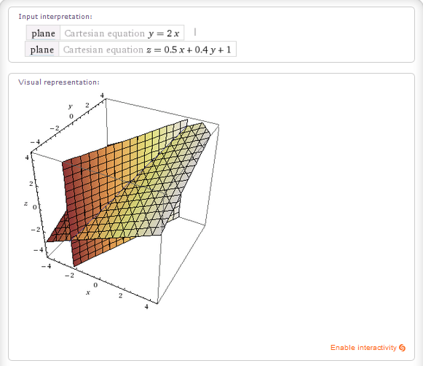Click the x axis label below plot

88,292
